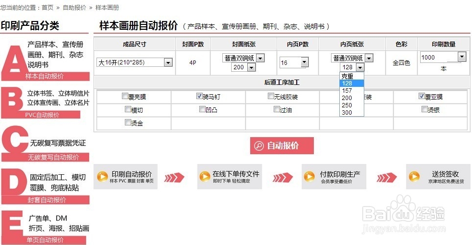Open the cover paper weight 200 dropdown
This screenshot has height=245, width=472.
pos(243,67)
